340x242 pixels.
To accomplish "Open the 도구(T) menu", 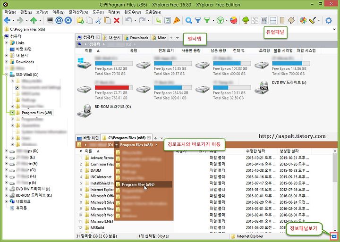I will [98, 12].
